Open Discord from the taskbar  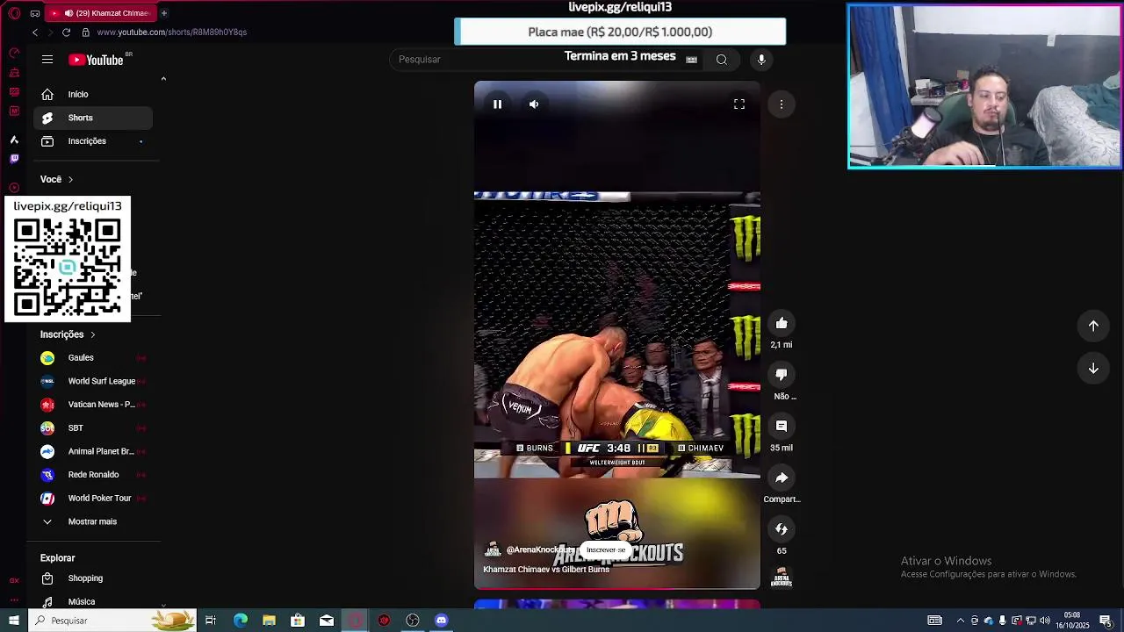click(442, 621)
